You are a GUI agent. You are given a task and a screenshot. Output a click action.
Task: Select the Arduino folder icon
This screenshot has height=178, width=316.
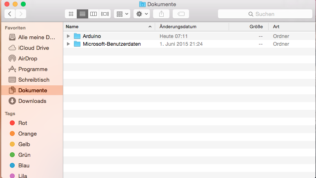[x=77, y=36]
